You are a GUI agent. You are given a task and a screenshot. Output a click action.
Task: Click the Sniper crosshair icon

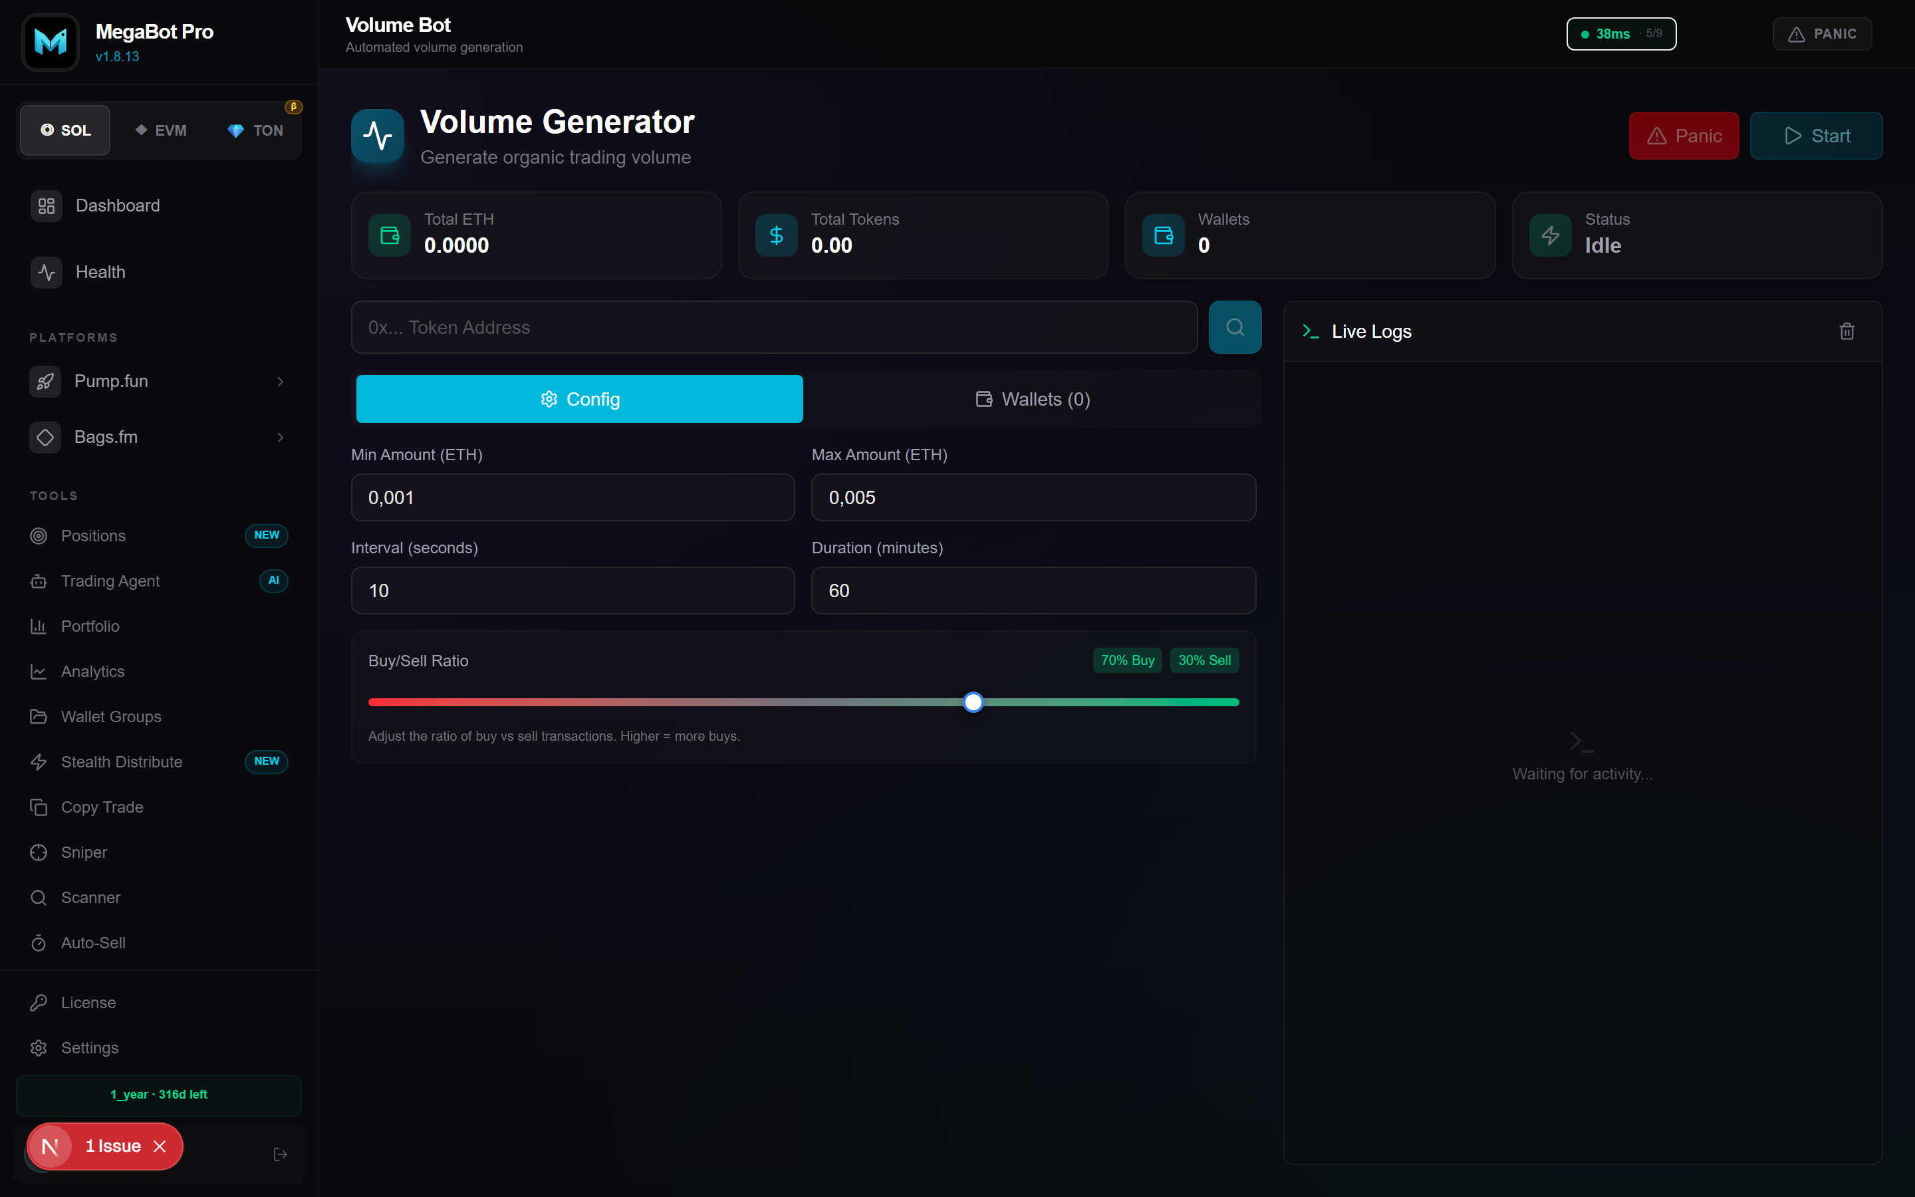38,853
